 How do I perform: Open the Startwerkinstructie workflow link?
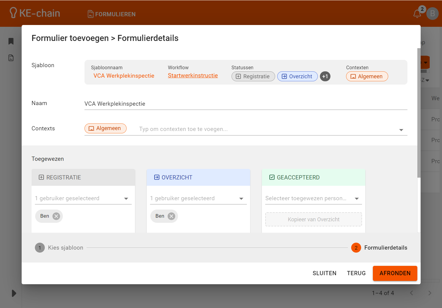[x=193, y=76]
